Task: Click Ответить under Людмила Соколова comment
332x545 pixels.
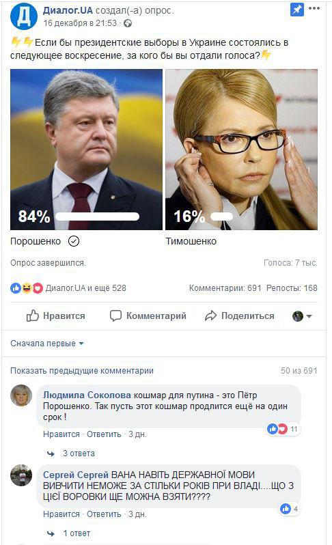Action: [104, 434]
